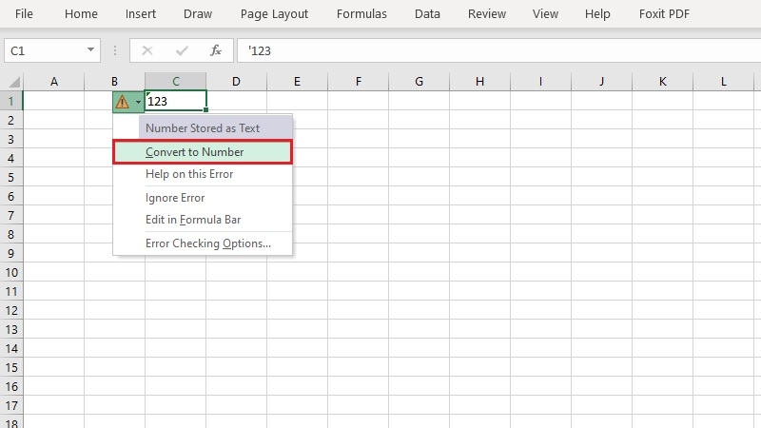Expand the Name Box dropdown arrow

[90, 50]
